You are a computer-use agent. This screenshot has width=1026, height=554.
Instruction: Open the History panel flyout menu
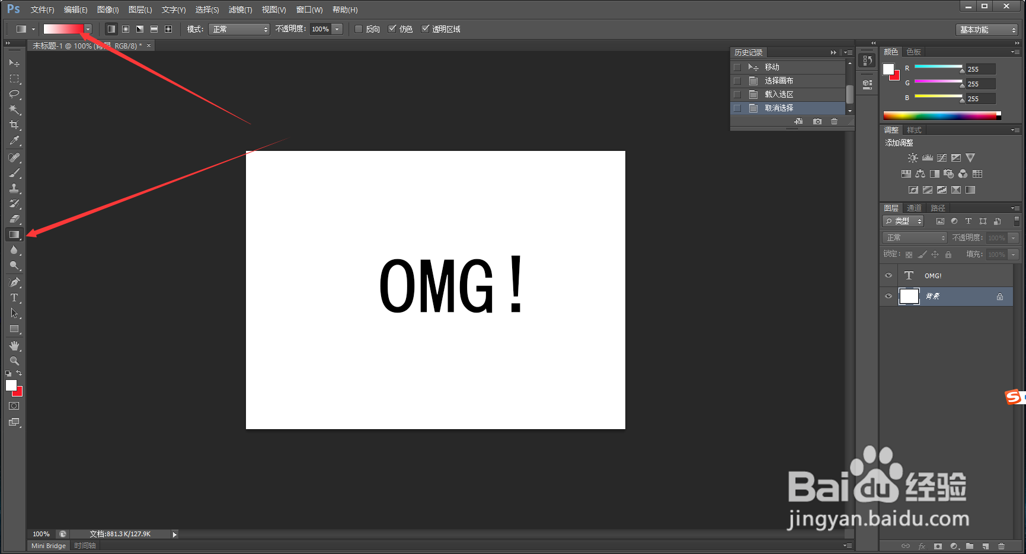(848, 53)
